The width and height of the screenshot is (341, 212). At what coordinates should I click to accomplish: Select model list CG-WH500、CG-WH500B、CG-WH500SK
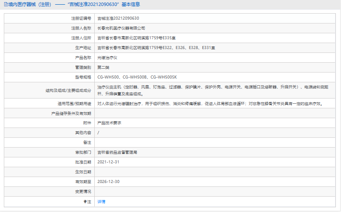tap(137, 77)
